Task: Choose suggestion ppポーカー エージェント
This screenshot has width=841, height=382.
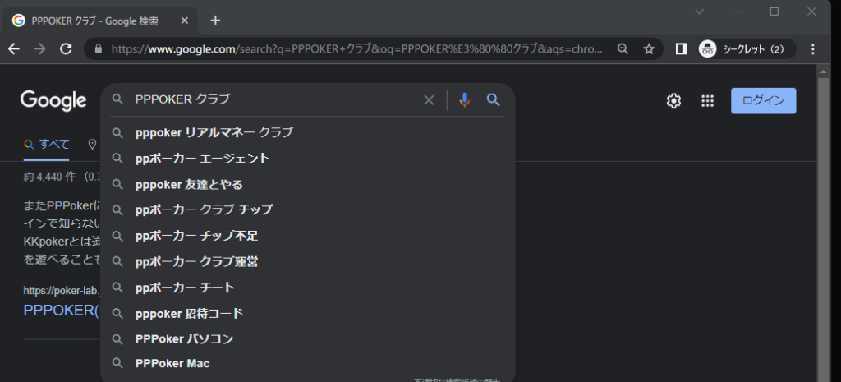Action: [308, 159]
